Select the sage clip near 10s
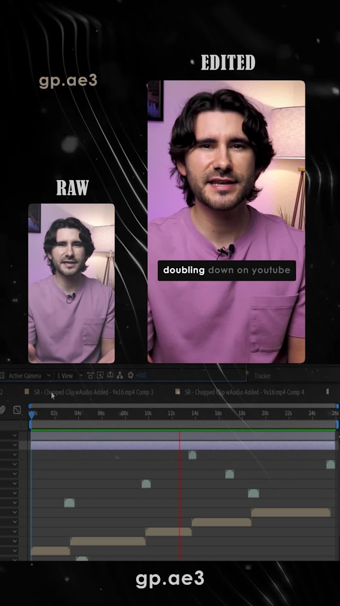 146,484
